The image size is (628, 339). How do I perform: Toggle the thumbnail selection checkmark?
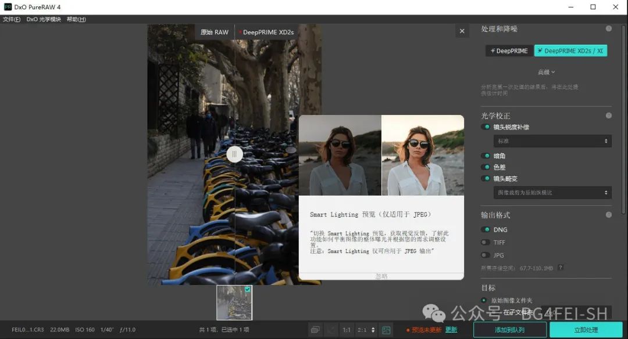click(248, 290)
